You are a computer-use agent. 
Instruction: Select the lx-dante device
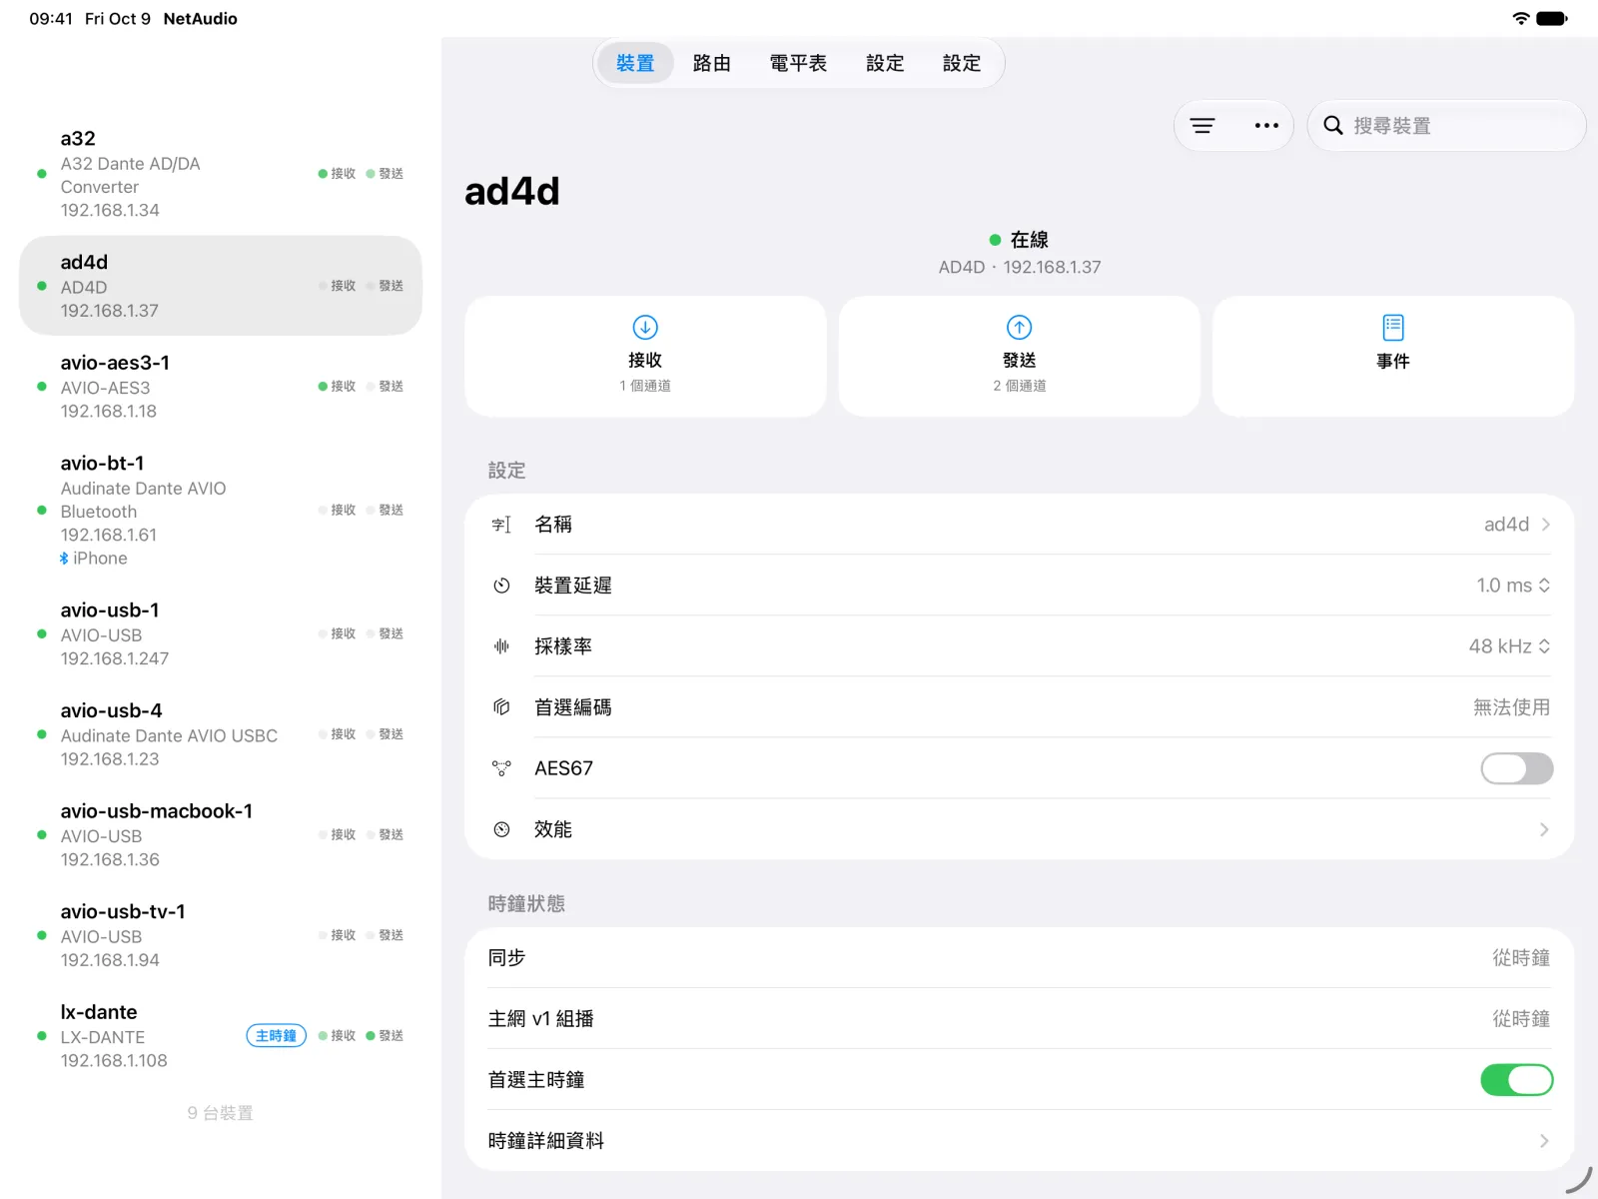click(221, 1036)
